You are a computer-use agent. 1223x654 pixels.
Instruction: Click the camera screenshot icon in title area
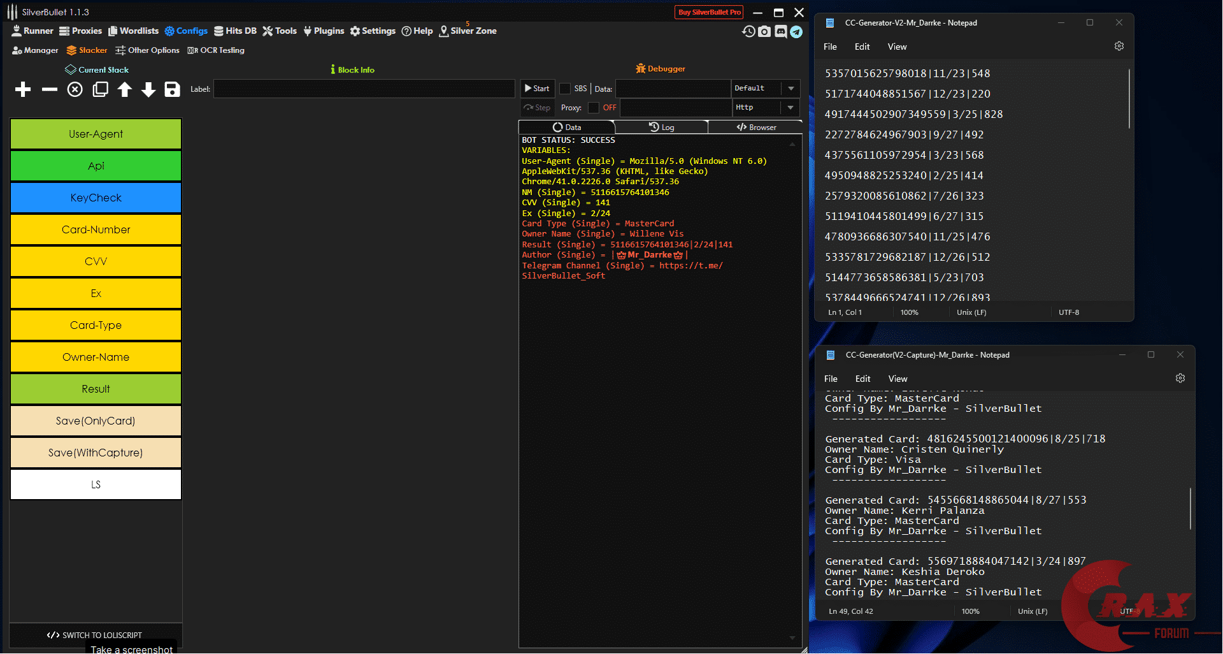click(764, 31)
